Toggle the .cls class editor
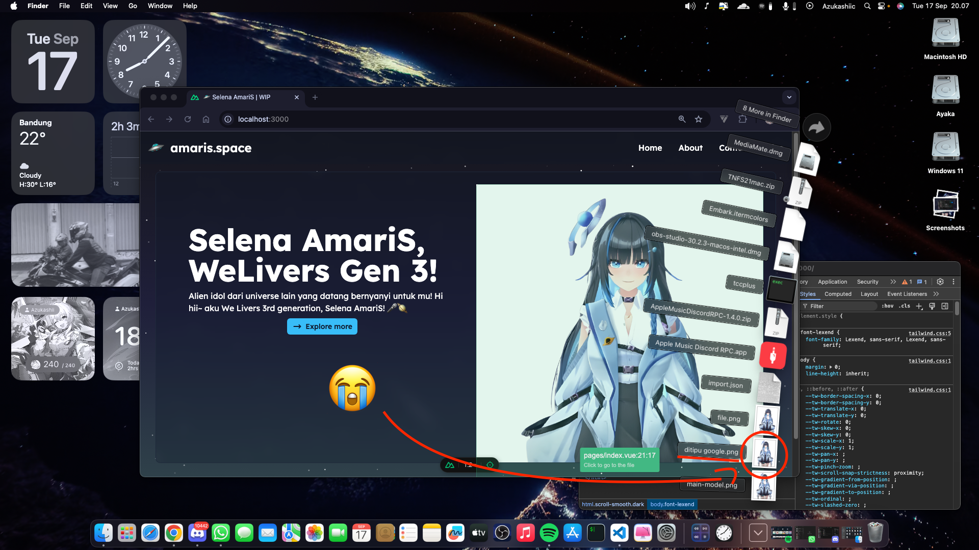 [904, 306]
